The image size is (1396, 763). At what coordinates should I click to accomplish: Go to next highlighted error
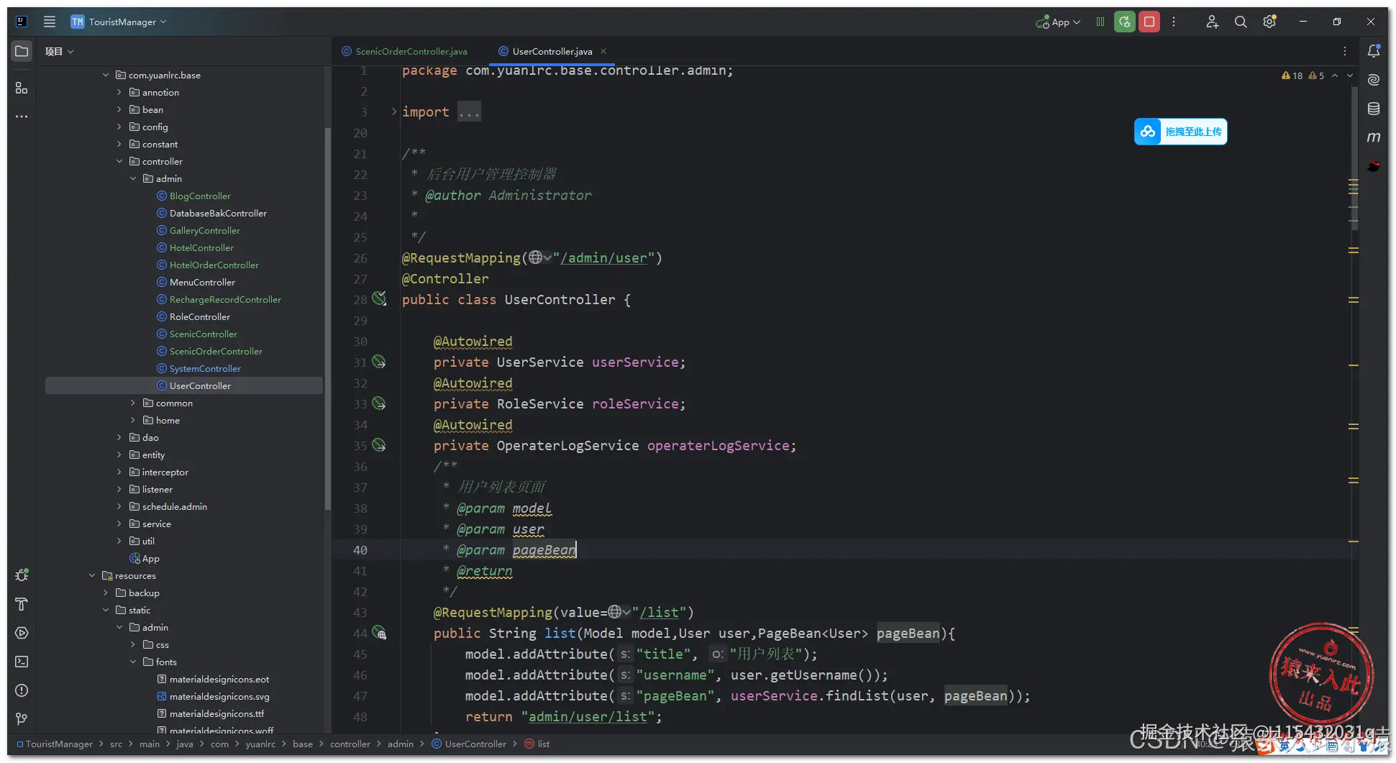coord(1350,76)
